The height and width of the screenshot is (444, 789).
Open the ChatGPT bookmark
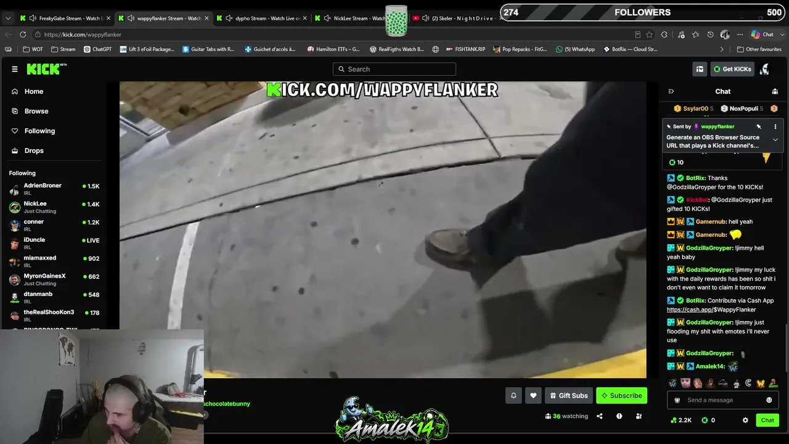point(97,49)
